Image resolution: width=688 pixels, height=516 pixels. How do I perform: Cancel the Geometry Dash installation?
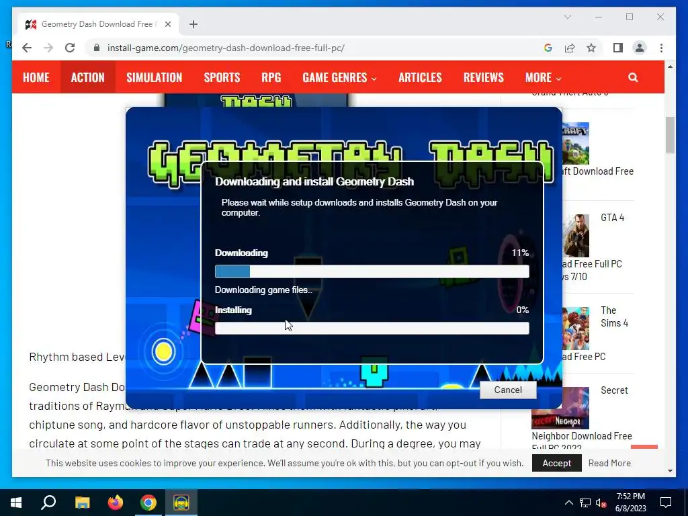tap(508, 390)
